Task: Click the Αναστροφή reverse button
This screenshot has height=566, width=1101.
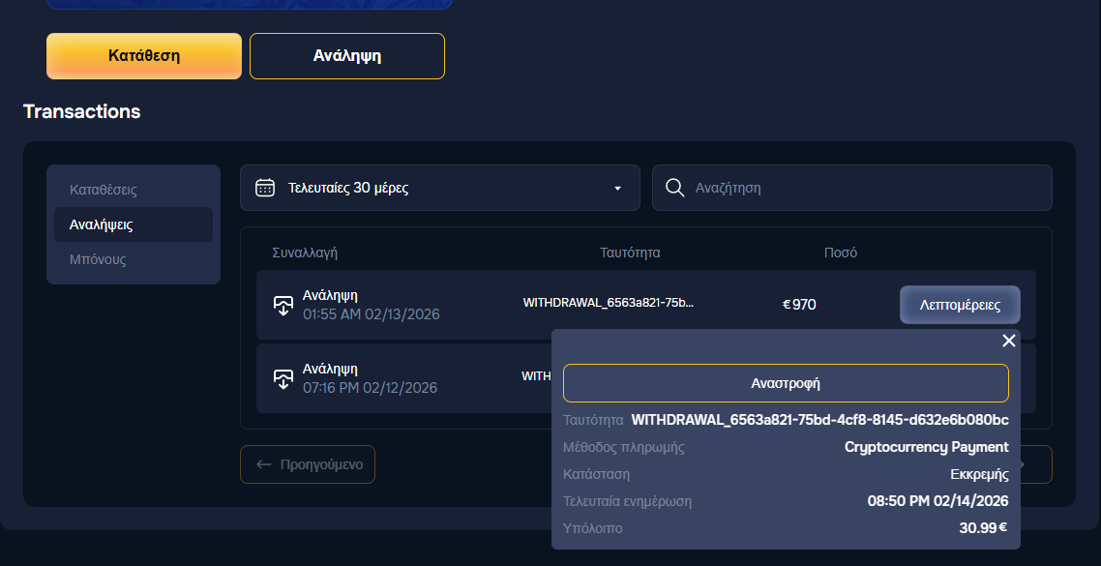Action: coord(786,383)
